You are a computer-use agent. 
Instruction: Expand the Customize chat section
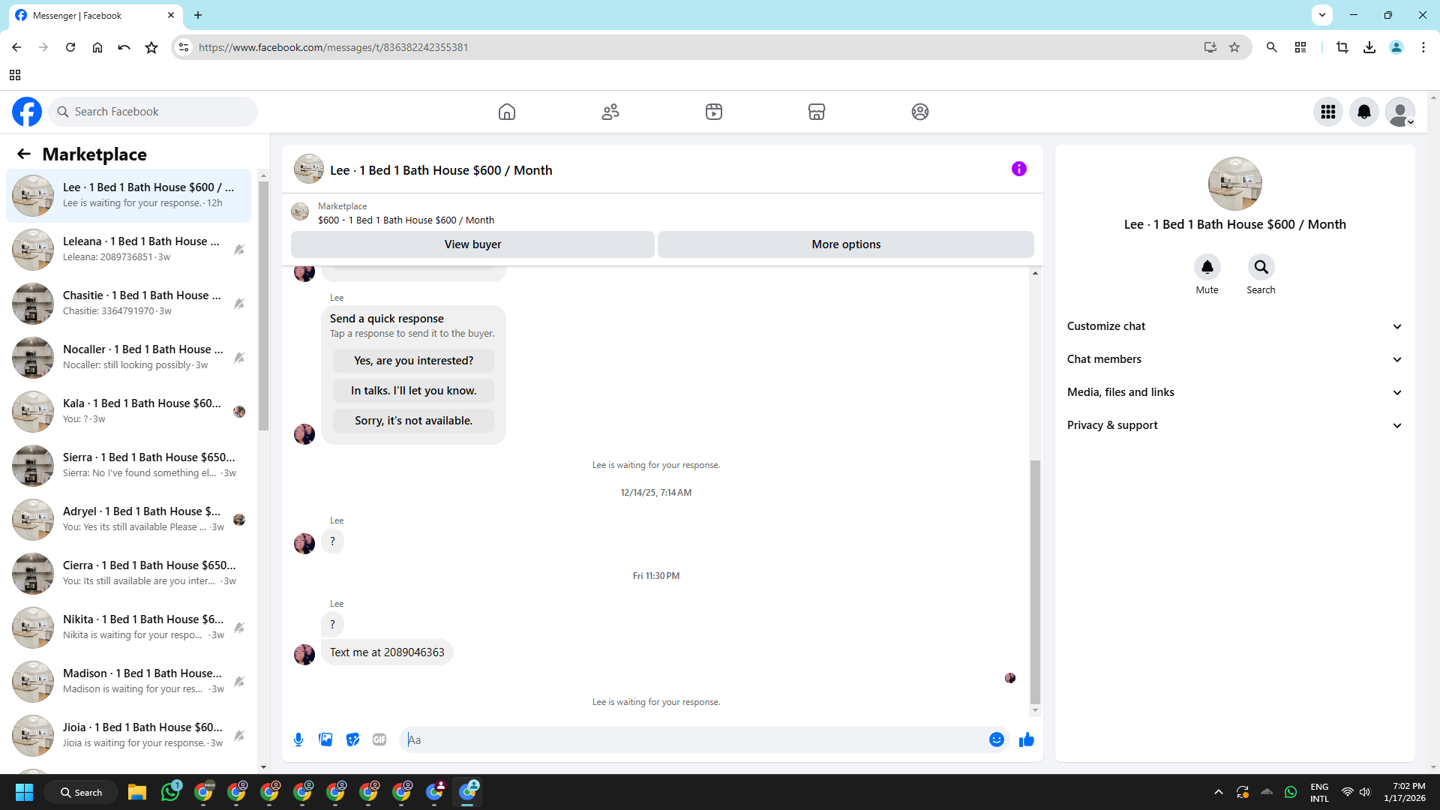tap(1234, 326)
